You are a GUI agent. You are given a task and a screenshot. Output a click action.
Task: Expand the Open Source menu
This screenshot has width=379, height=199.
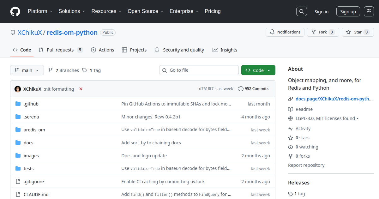point(146,11)
